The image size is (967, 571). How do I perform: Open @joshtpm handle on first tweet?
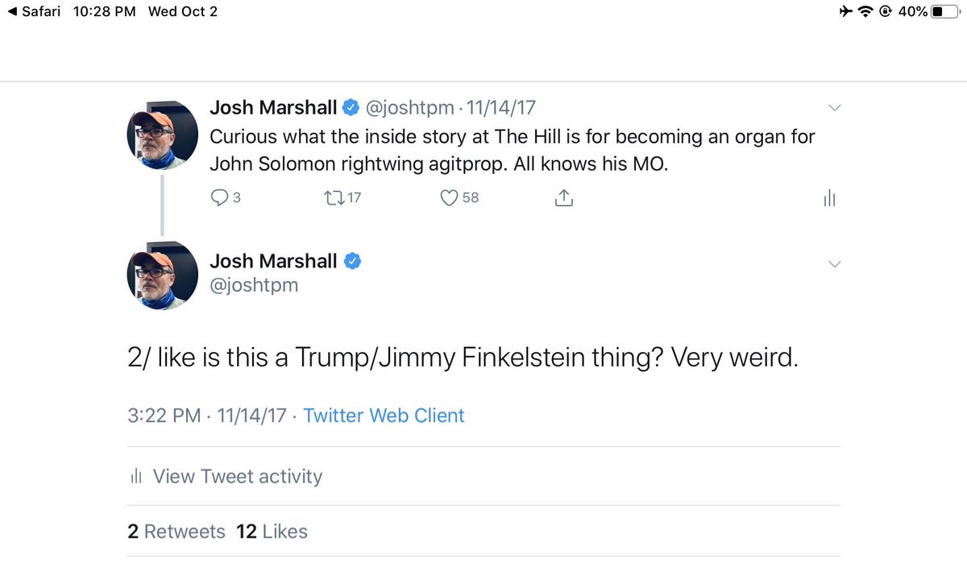(410, 108)
